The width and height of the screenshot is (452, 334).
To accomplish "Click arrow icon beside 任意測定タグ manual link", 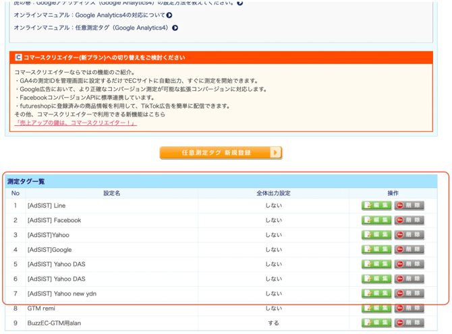I will tap(175, 28).
